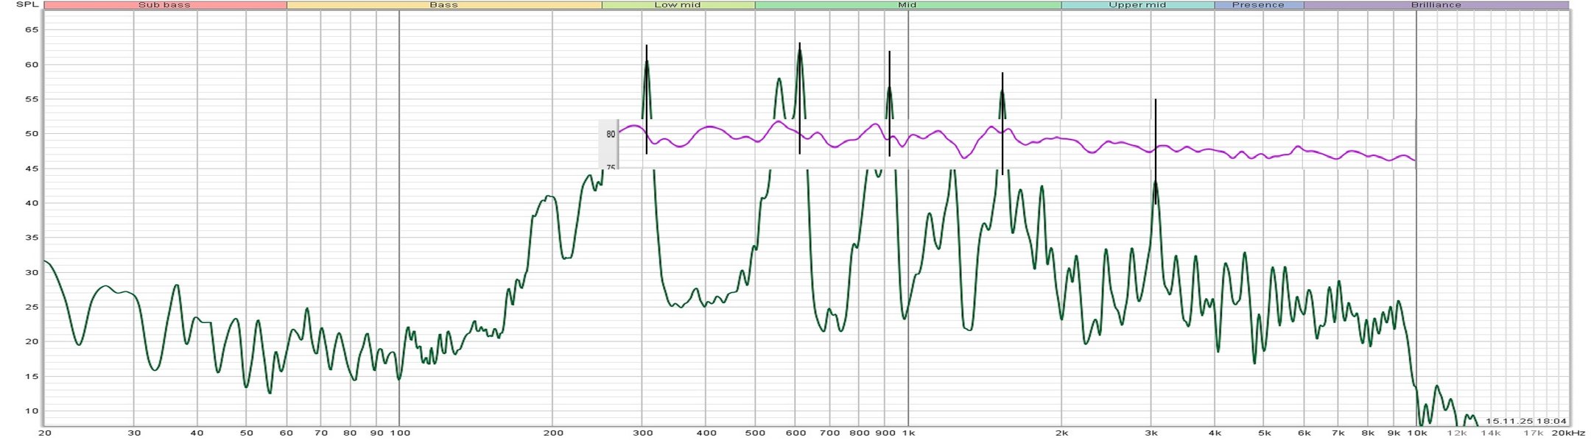The image size is (1591, 440).
Task: Click the 100 tick on frequency axis
Action: 399,433
